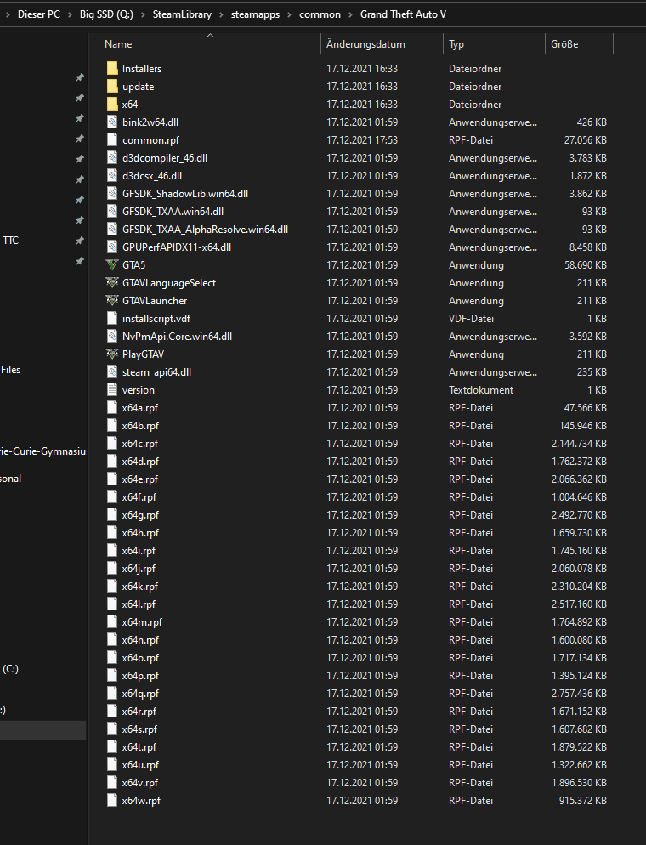Viewport: 646px width, 845px height.
Task: Click the Installers folder icon
Action: click(x=112, y=69)
